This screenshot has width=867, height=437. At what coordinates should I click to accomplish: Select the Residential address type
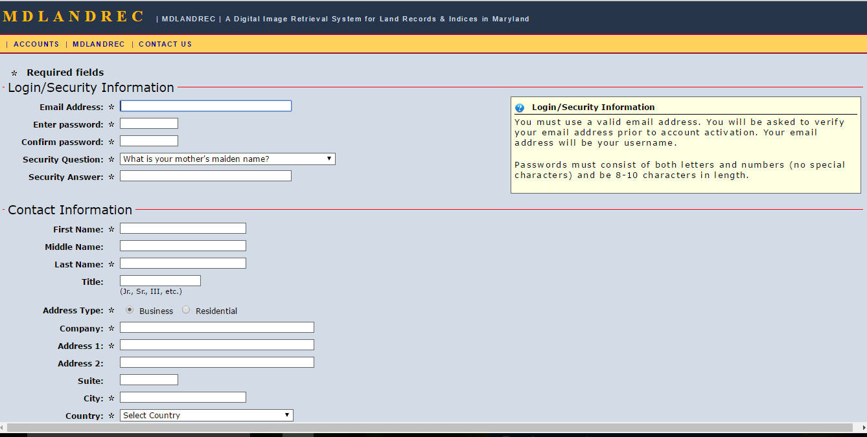pos(186,309)
